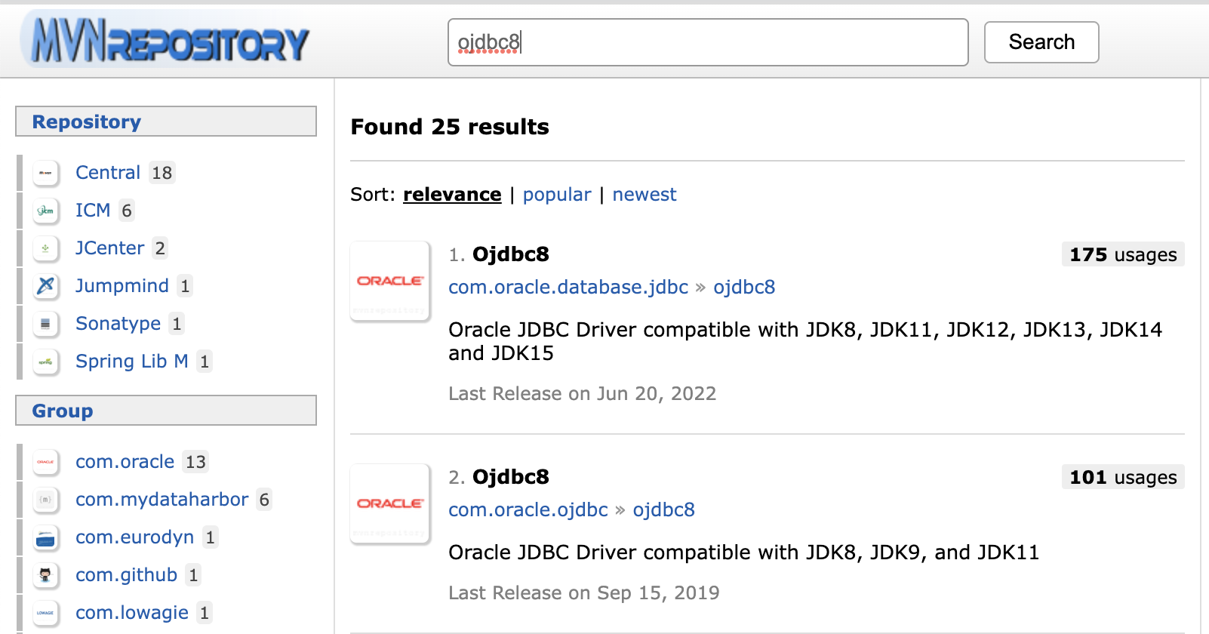This screenshot has width=1209, height=634.
Task: Click the Central count badge 18
Action: coord(162,173)
